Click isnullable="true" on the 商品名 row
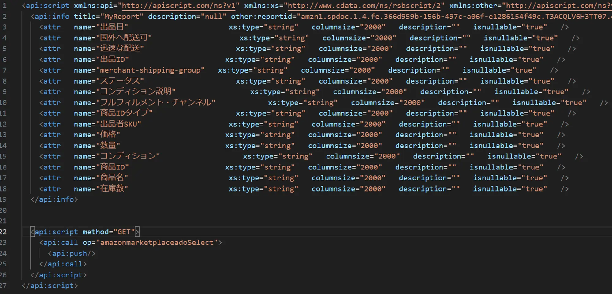612x294 pixels. click(510, 178)
